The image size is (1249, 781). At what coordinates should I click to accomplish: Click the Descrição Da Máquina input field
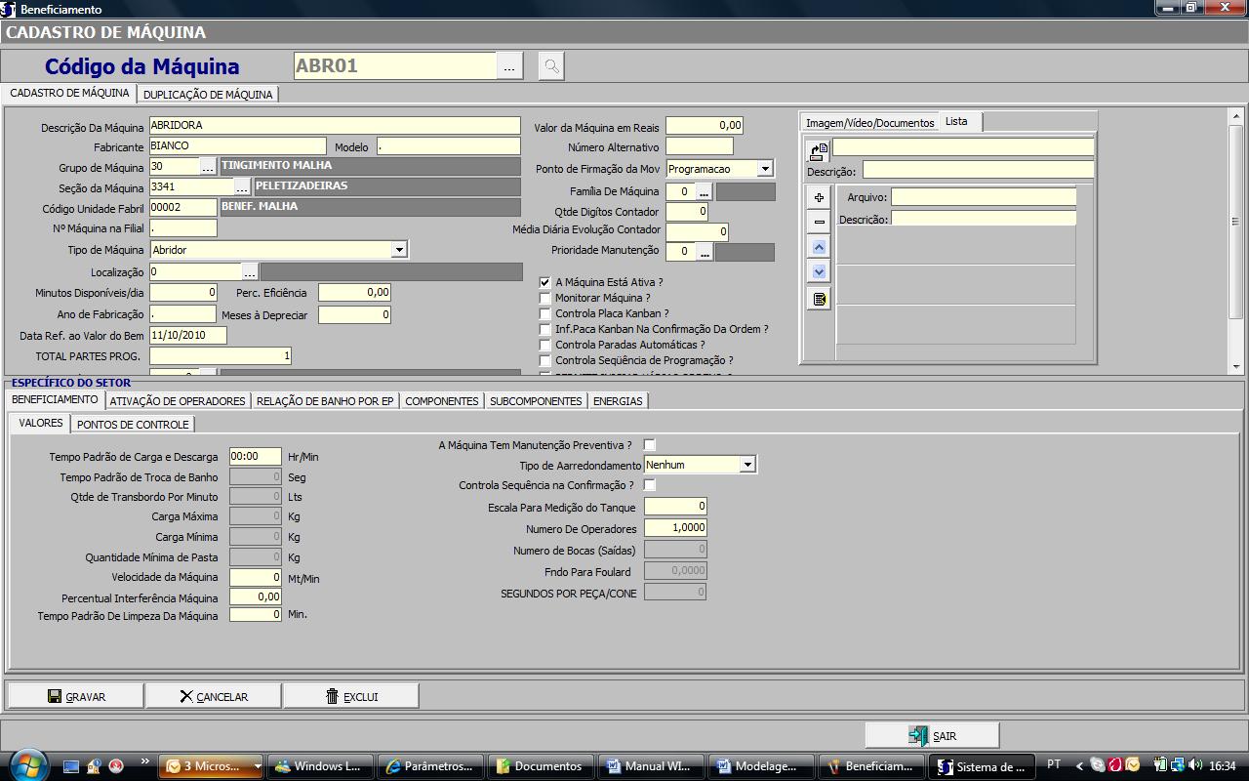click(x=335, y=126)
